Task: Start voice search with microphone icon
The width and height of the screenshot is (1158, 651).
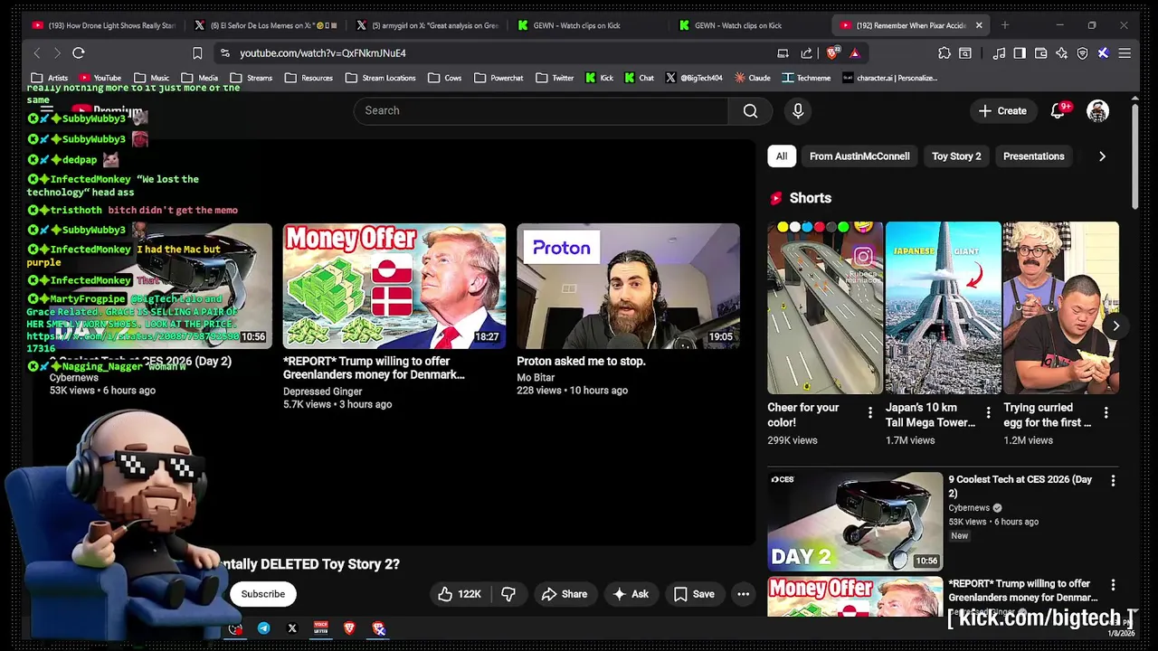Action: click(x=798, y=110)
